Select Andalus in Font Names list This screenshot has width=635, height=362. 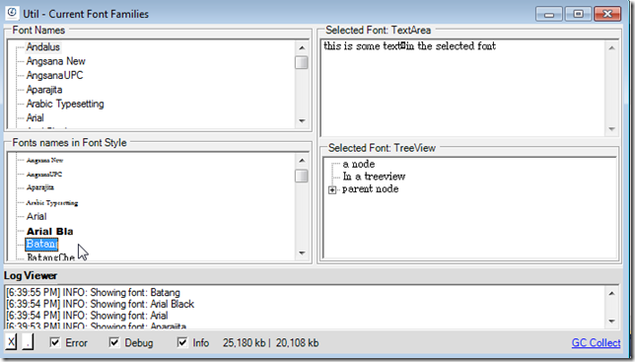(43, 47)
